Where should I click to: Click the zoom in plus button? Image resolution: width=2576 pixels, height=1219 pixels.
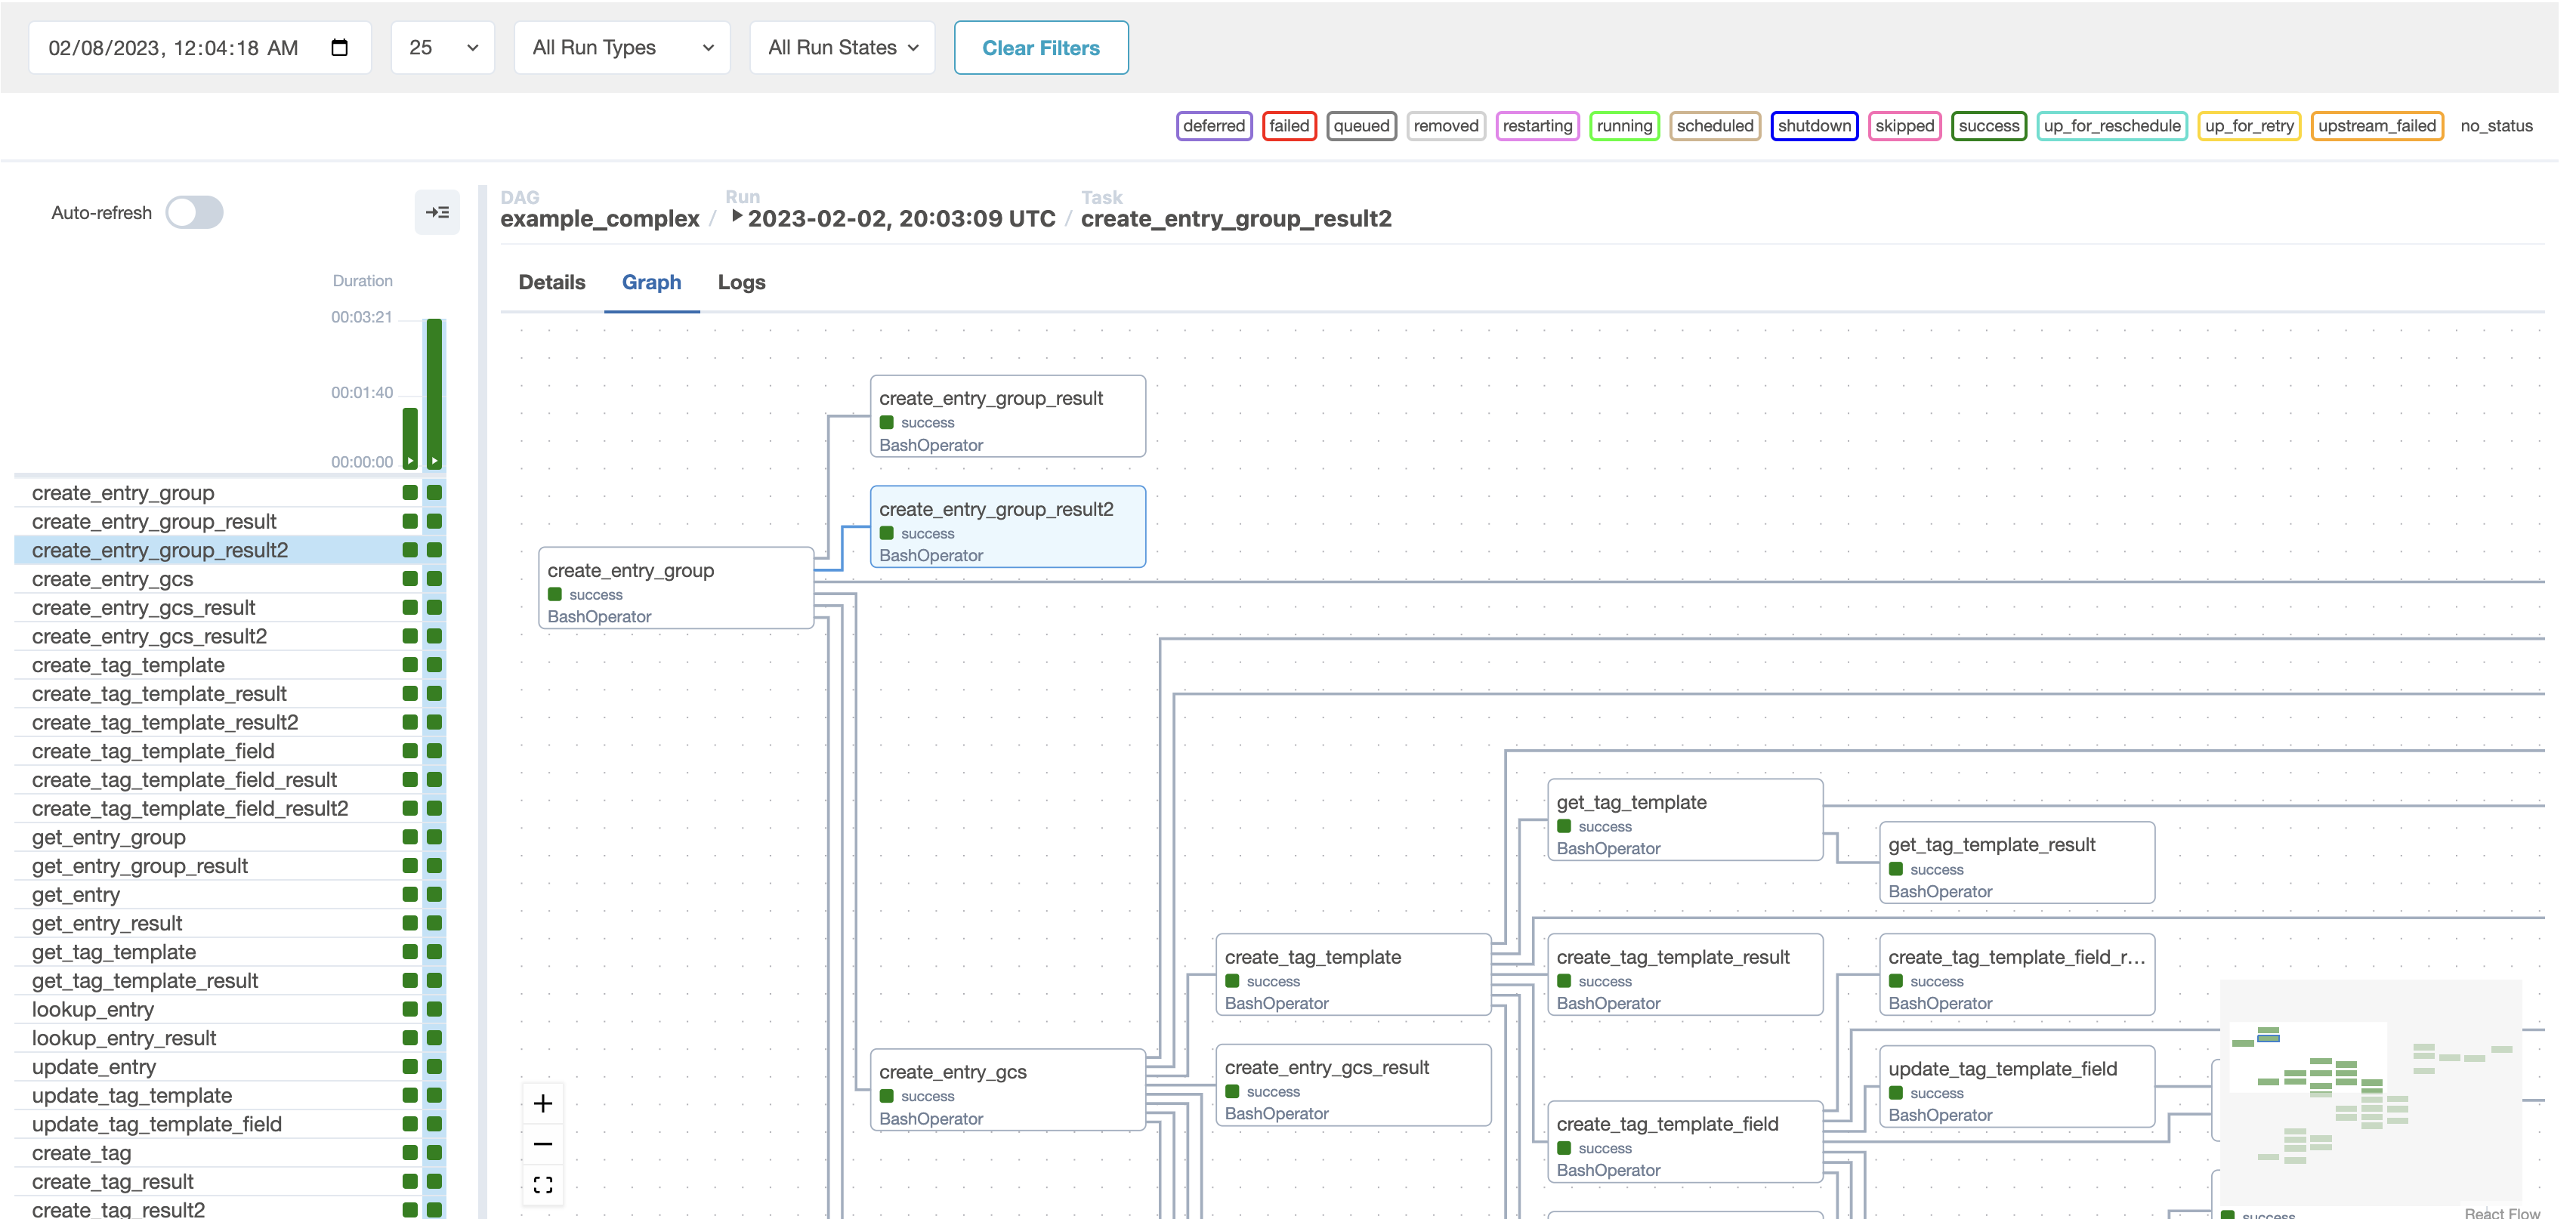coord(543,1103)
